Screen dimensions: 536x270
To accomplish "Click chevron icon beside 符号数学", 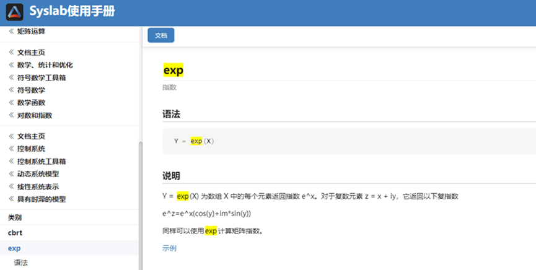I will pos(11,90).
